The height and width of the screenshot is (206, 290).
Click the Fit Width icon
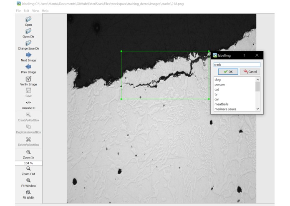28,192
